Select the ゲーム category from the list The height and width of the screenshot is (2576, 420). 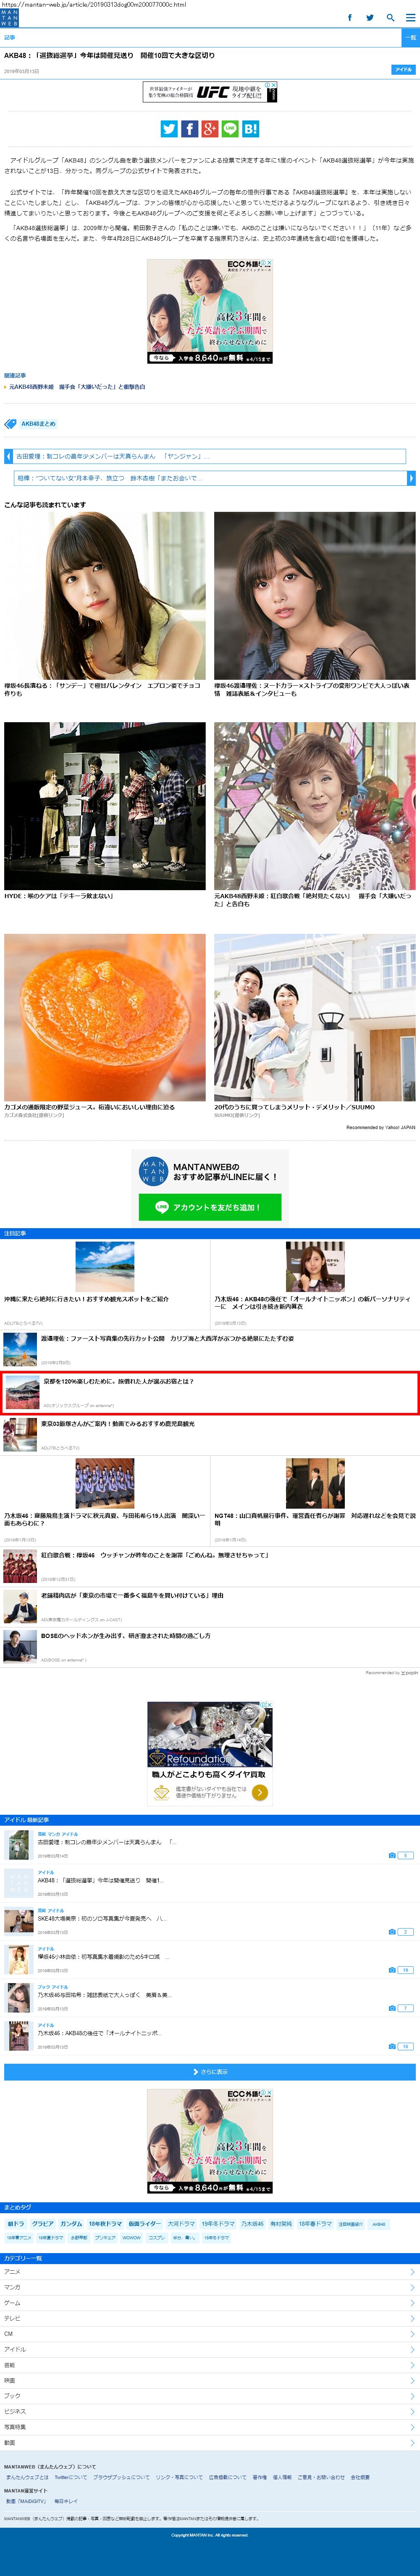(x=210, y=2303)
